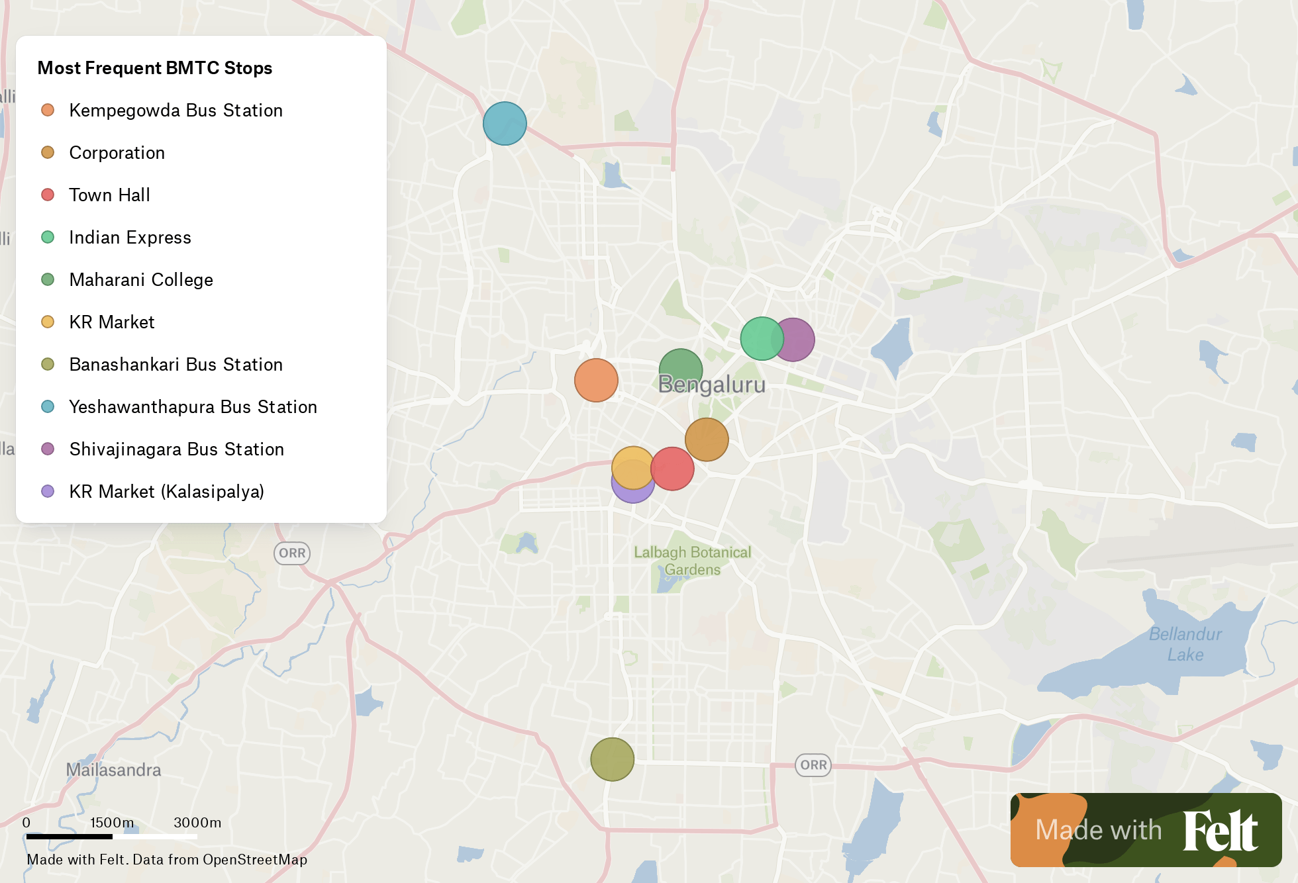The height and width of the screenshot is (883, 1298).
Task: Select Banashankari Bus Station legend entry
Action: pos(175,365)
